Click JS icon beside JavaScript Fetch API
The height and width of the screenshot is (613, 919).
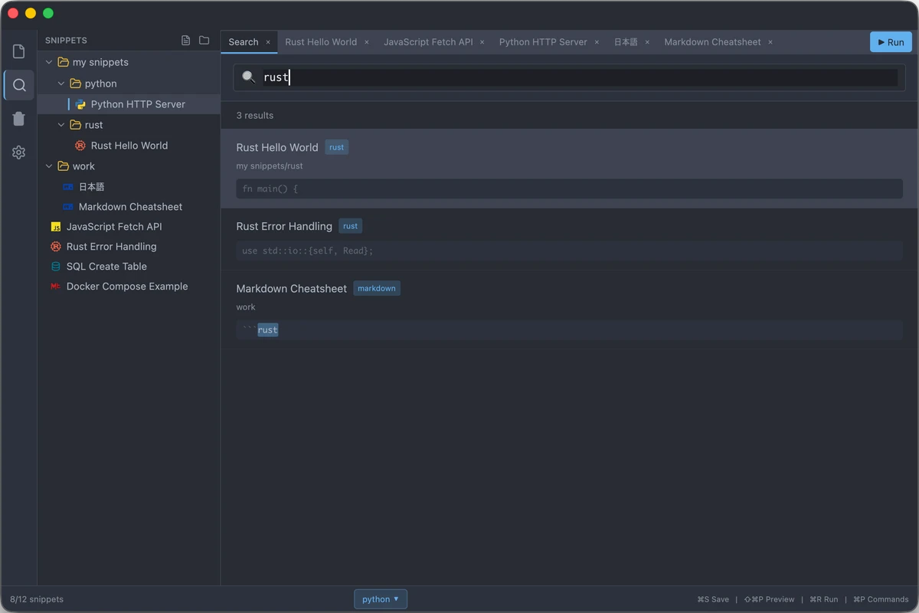point(56,227)
